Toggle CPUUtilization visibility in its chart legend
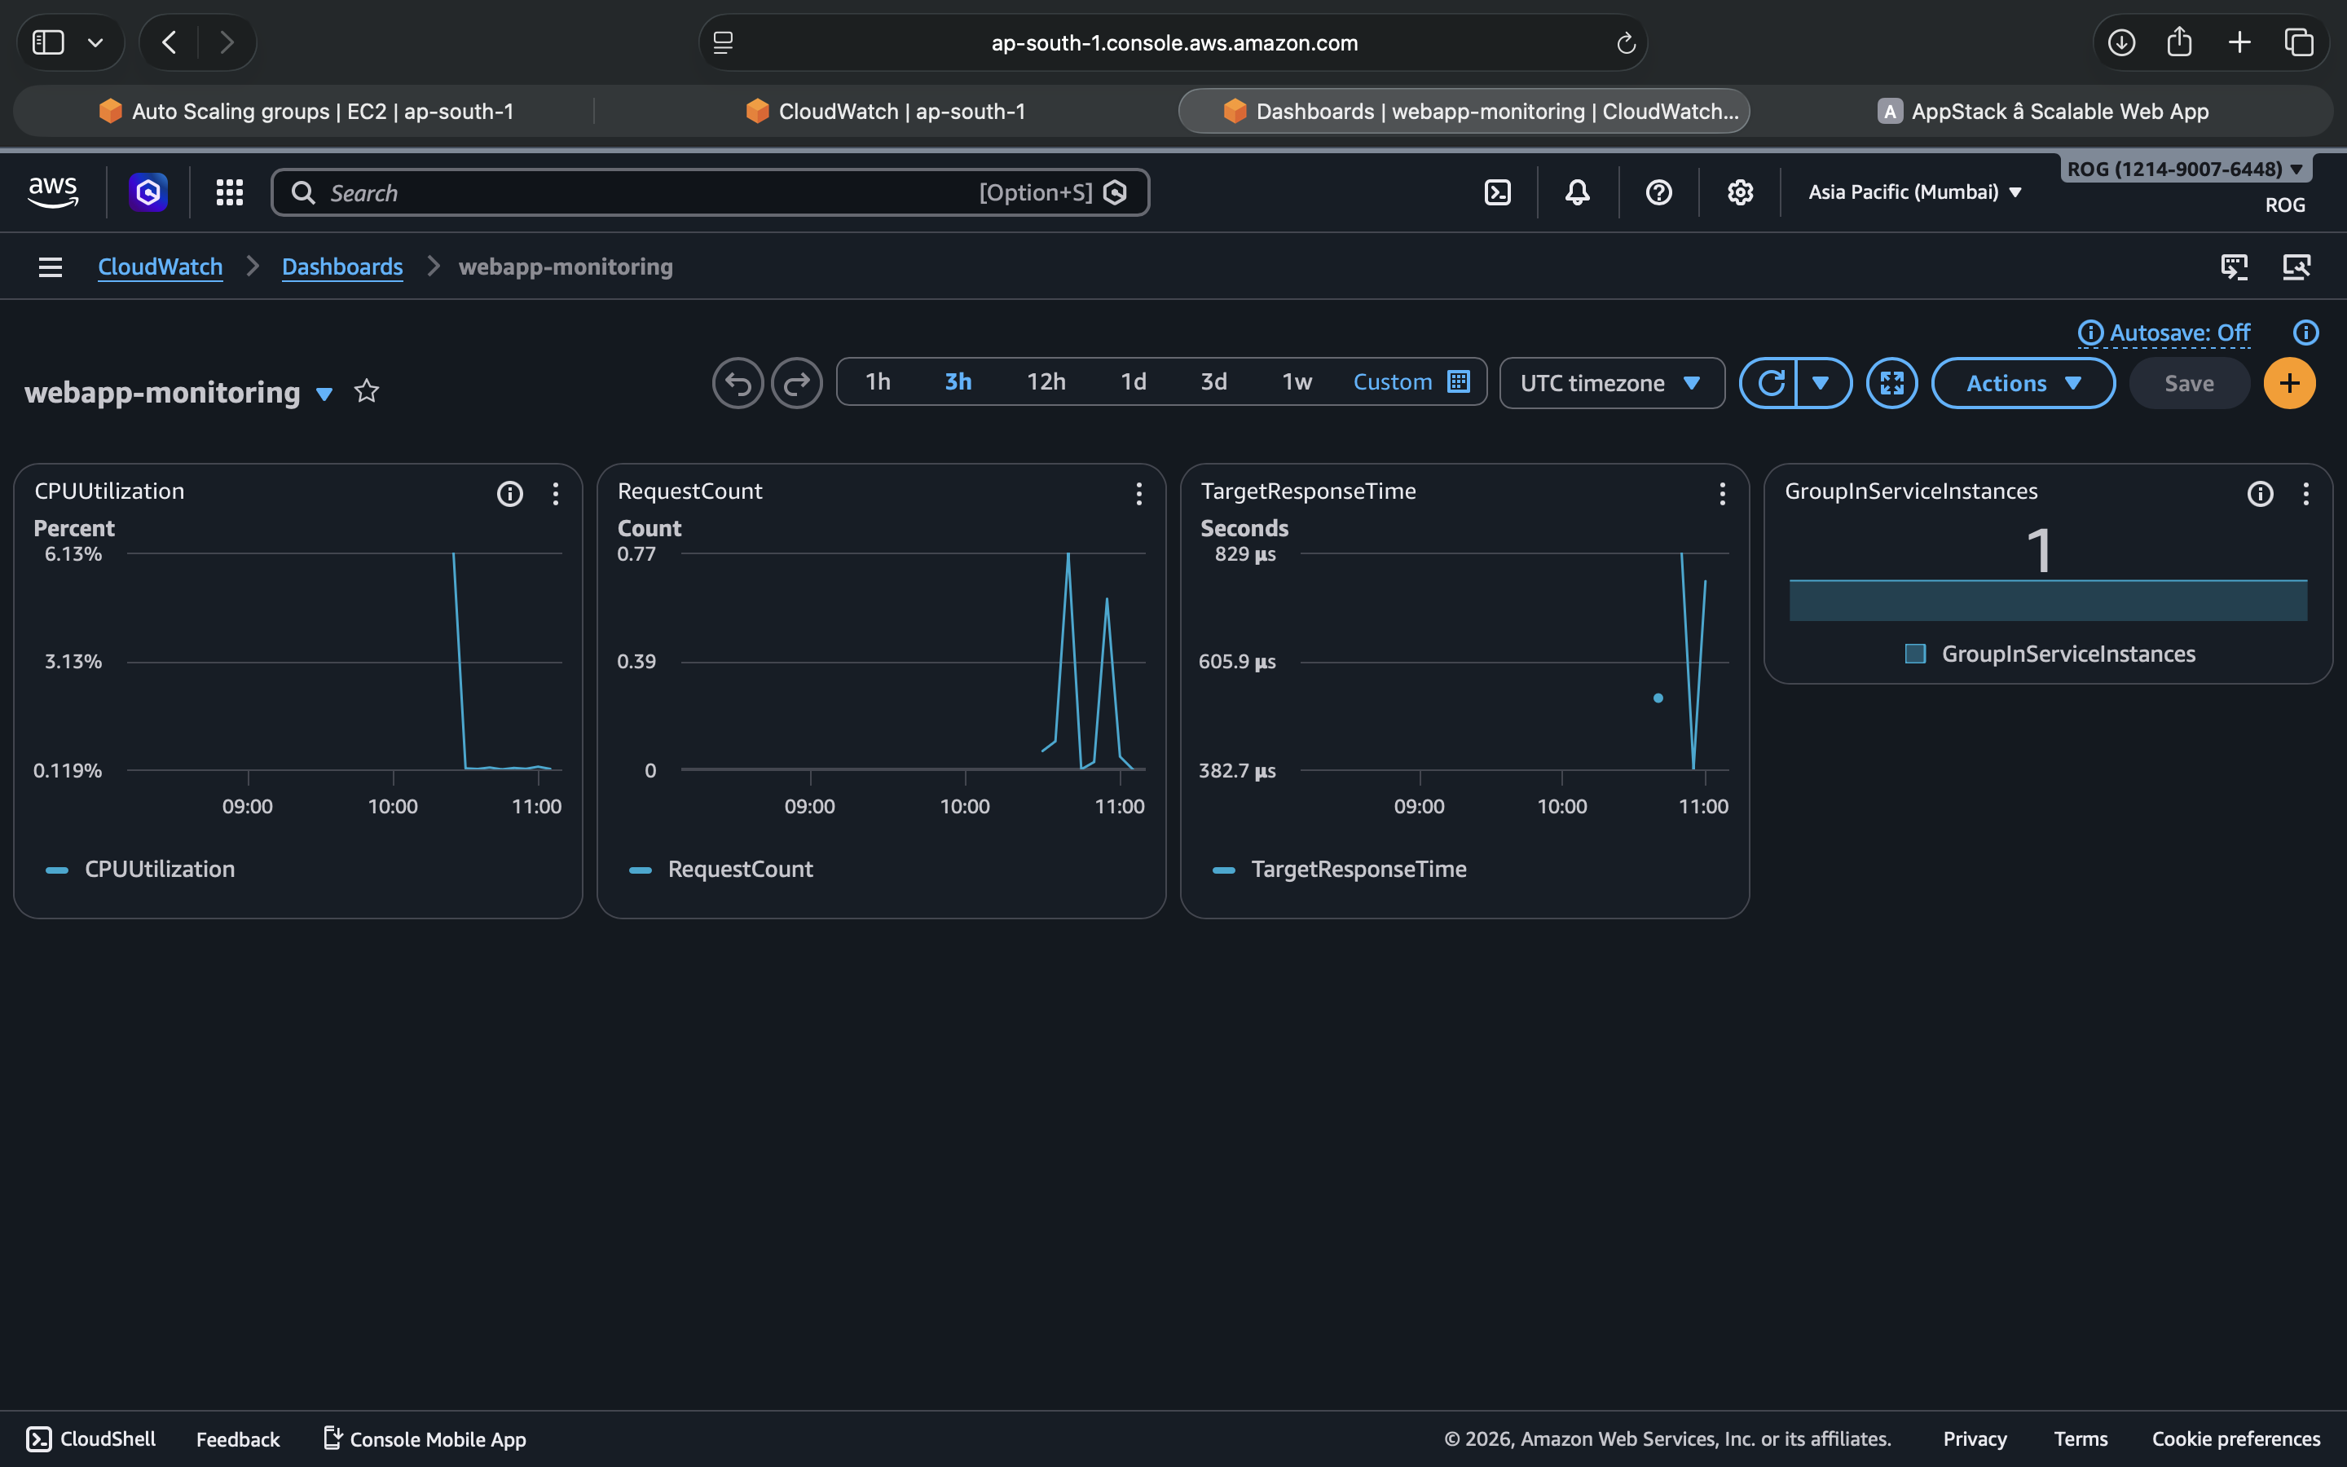The height and width of the screenshot is (1467, 2347). pyautogui.click(x=56, y=868)
